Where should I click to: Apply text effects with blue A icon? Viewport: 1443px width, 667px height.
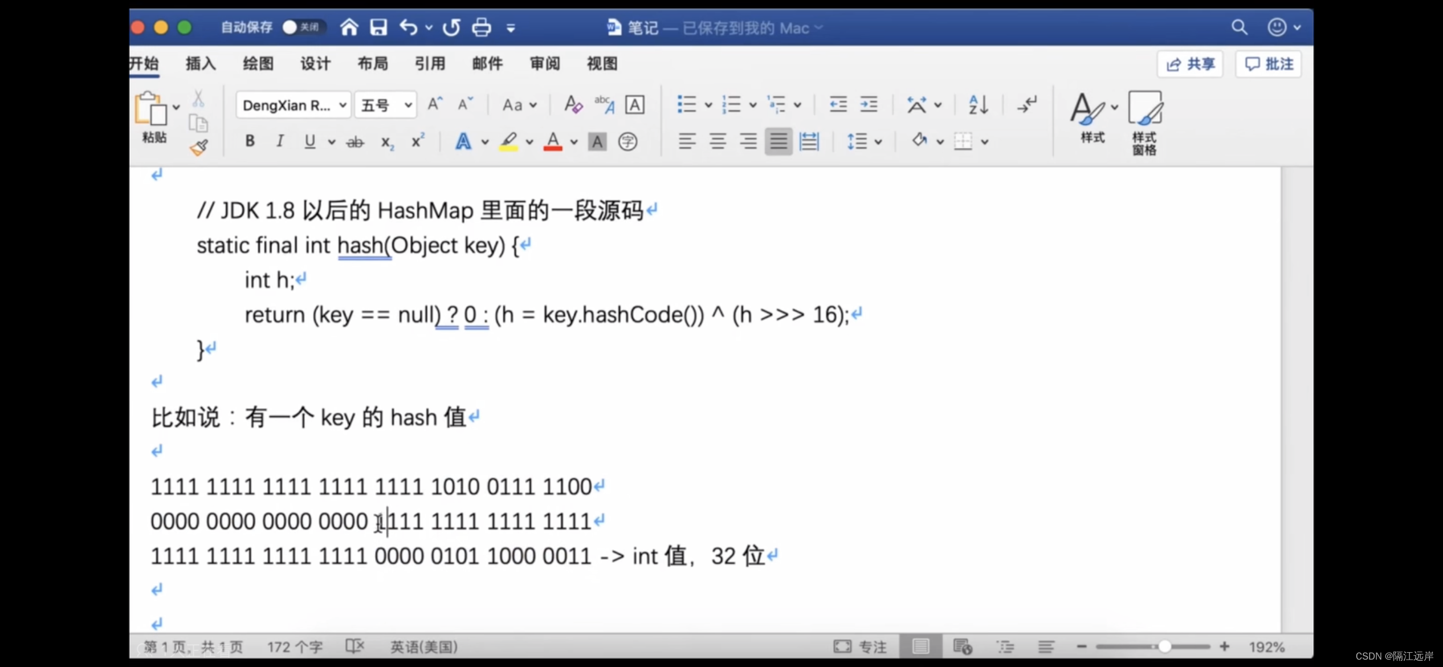pos(463,141)
